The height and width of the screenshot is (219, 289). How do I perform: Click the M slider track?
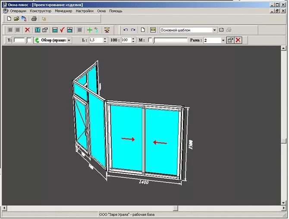point(171,40)
